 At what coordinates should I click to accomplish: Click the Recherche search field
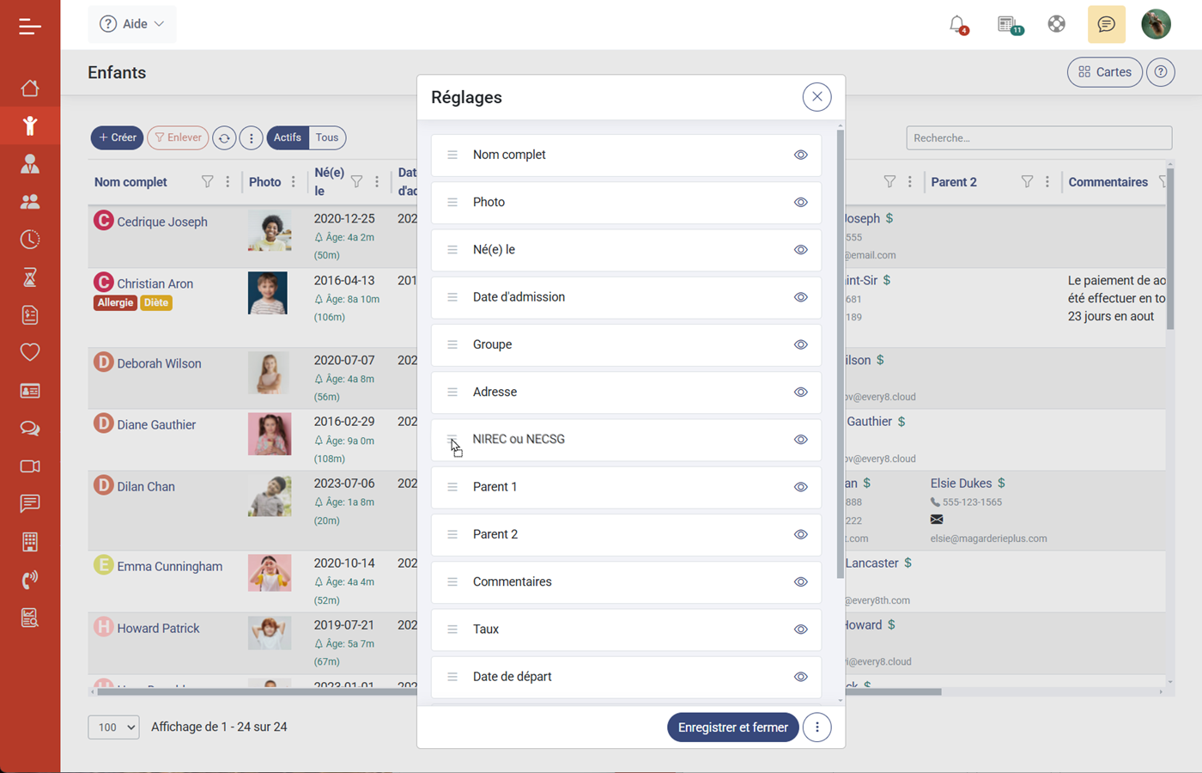pos(1038,138)
